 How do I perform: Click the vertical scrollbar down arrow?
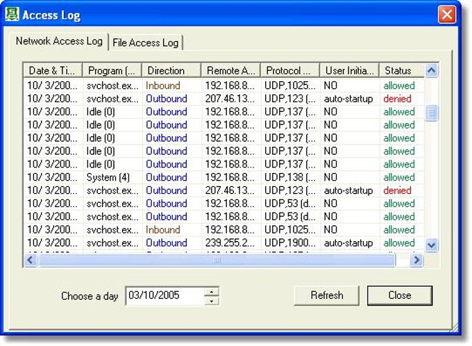(431, 245)
